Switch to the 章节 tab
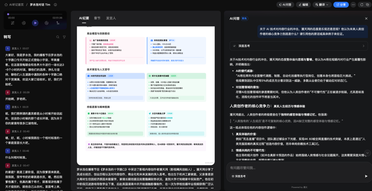Viewport: 372px width, 191px height. pos(97,18)
